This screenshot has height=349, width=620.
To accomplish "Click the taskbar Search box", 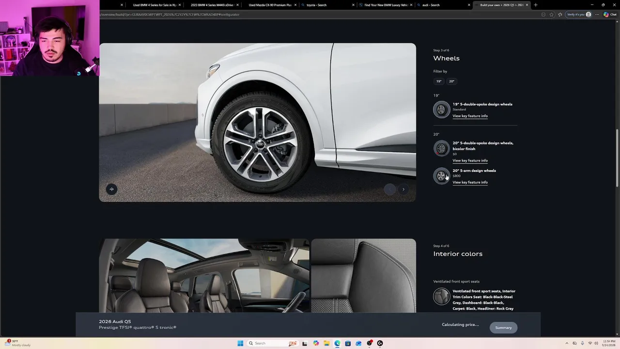I will [x=273, y=343].
